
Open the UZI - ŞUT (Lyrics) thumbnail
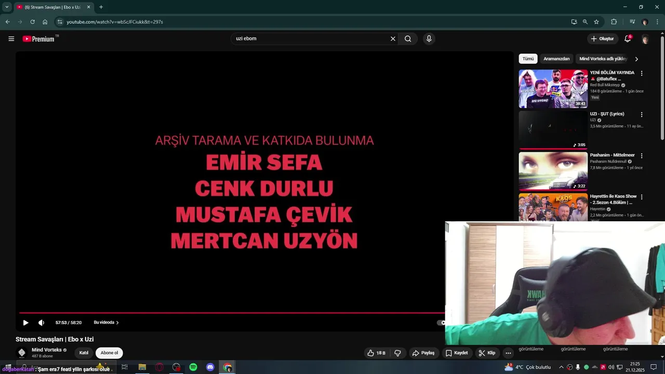tap(553, 130)
